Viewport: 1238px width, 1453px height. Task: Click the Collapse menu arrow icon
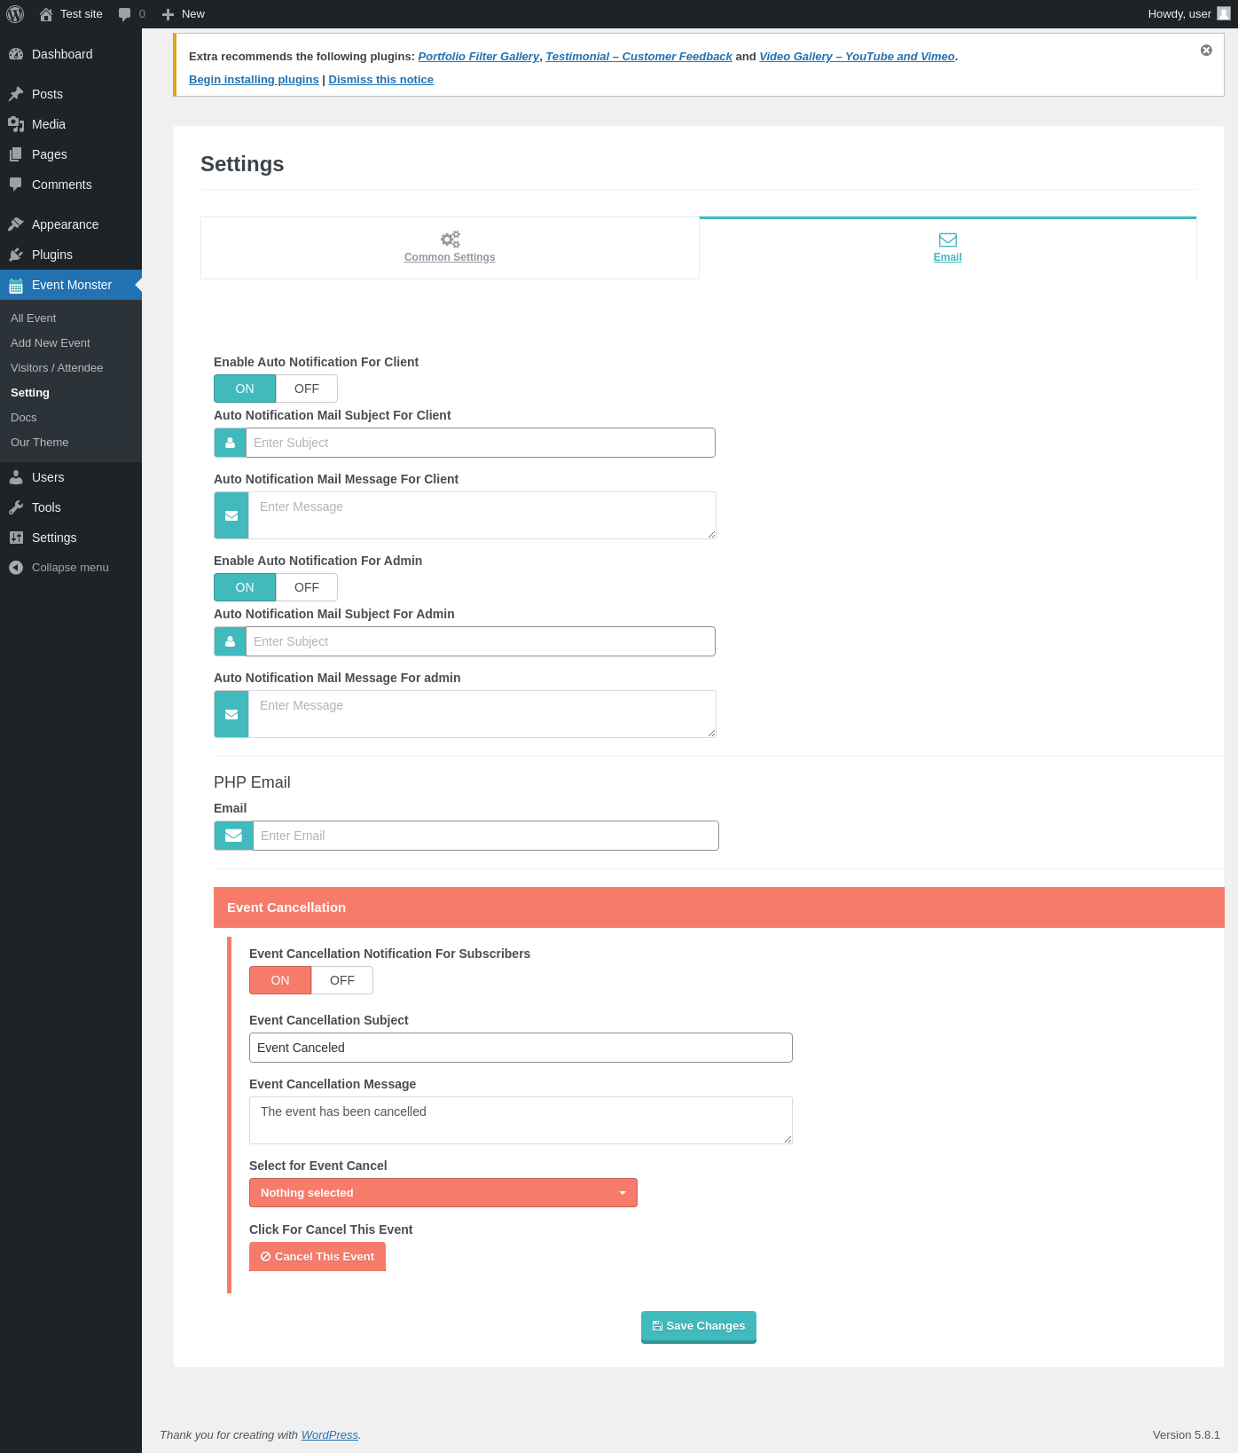point(16,568)
